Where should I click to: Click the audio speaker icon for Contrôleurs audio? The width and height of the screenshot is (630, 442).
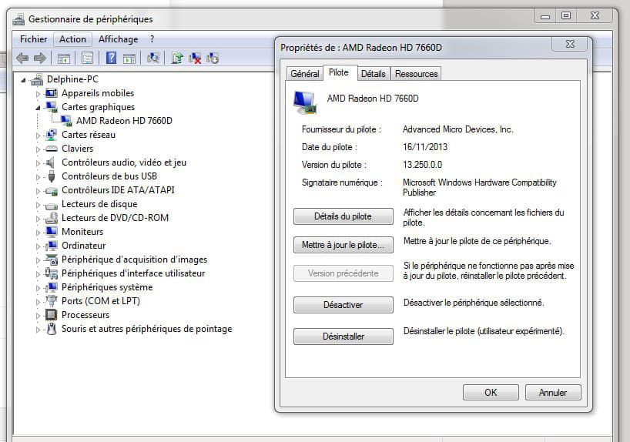(x=50, y=162)
